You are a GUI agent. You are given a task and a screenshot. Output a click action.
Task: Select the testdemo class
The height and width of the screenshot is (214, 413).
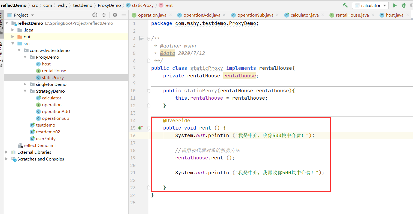[x=45, y=125]
